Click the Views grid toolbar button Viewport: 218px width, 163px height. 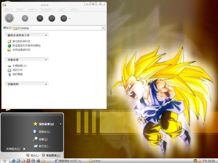coord(64,18)
